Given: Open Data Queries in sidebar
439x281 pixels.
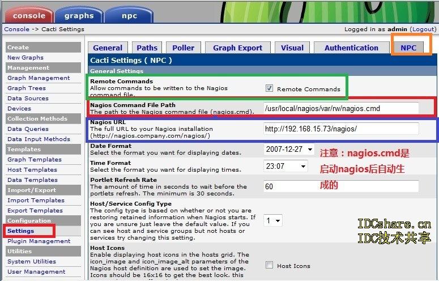Looking at the screenshot, I should click(x=28, y=129).
